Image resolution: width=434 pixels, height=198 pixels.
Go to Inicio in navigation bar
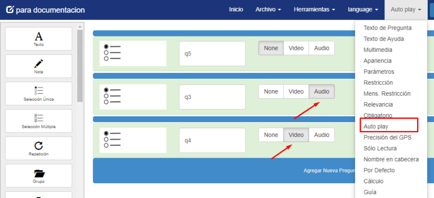[x=236, y=9]
